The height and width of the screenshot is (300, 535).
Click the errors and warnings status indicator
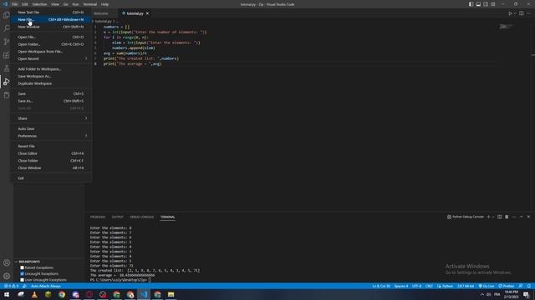(11, 286)
